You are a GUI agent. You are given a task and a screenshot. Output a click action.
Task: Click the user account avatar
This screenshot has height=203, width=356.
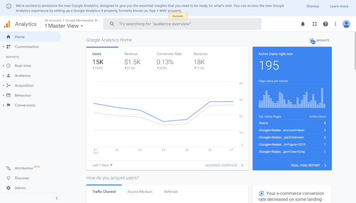(x=346, y=24)
